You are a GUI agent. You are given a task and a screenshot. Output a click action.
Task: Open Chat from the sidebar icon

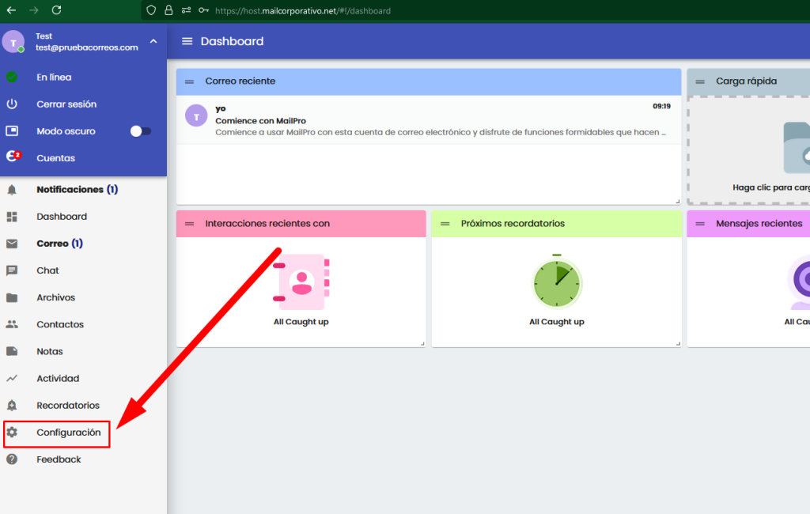[12, 270]
